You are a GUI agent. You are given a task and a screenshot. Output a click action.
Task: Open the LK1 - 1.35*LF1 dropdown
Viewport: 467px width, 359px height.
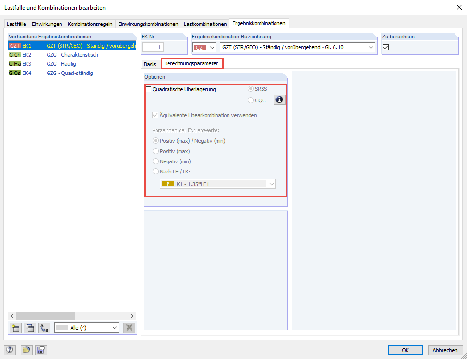tap(218, 184)
